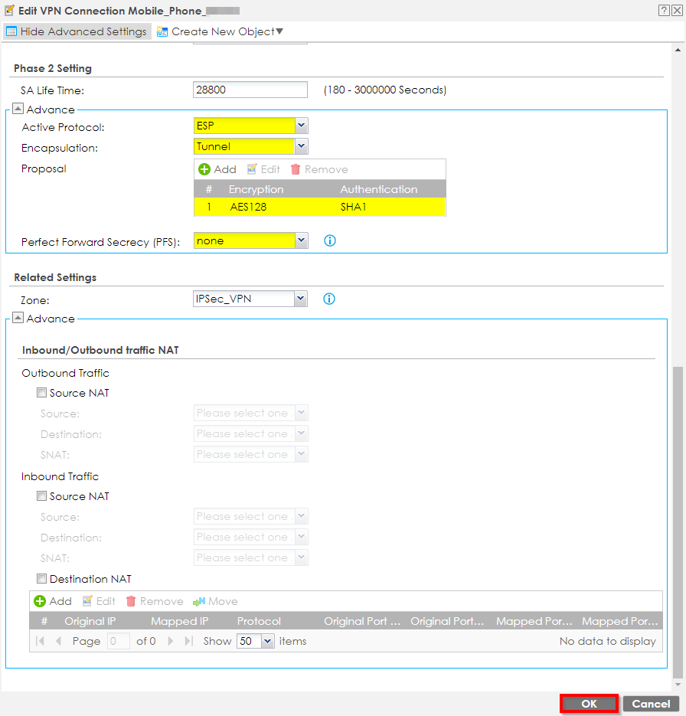Check the Destination NAT checkbox
This screenshot has height=716, width=686.
42,579
